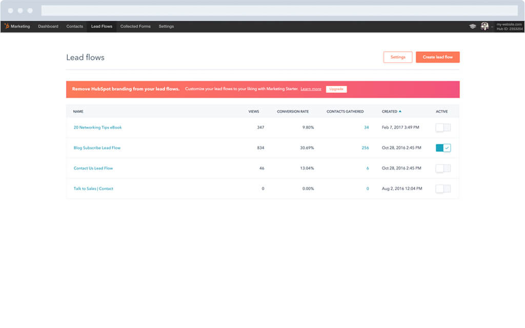Screen dimensions: 525x328
Task: Disable the Blog Subscribe Lead Flow toggle
Action: tap(443, 148)
